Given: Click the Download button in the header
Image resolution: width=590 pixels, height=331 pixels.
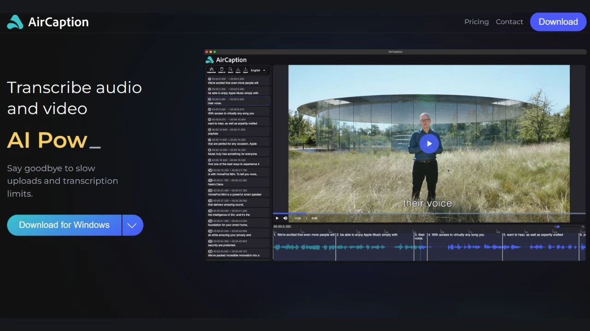Looking at the screenshot, I should pyautogui.click(x=558, y=22).
